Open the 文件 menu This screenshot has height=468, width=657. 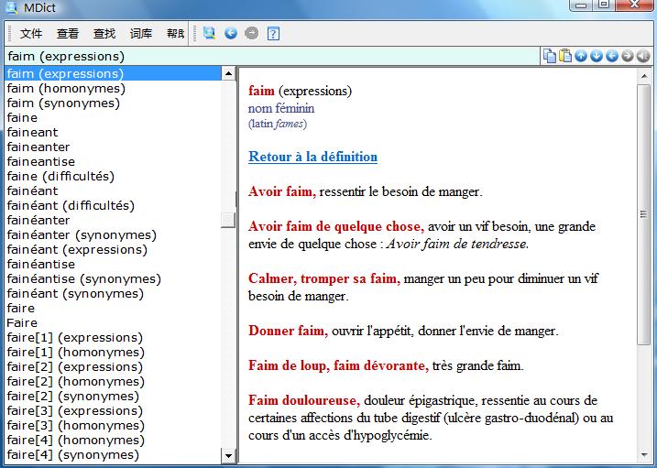[31, 34]
